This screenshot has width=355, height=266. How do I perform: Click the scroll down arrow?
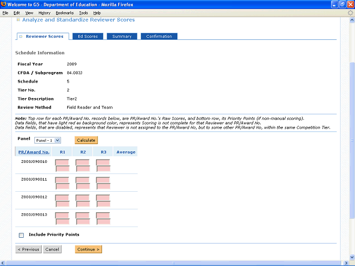(x=352, y=257)
